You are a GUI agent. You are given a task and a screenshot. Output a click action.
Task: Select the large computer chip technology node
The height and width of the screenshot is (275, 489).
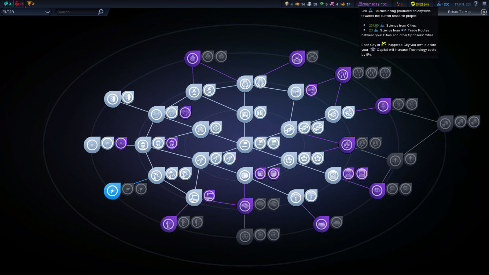(245, 175)
